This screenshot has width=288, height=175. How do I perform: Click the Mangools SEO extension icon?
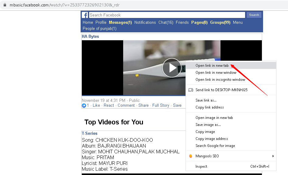[191, 156]
